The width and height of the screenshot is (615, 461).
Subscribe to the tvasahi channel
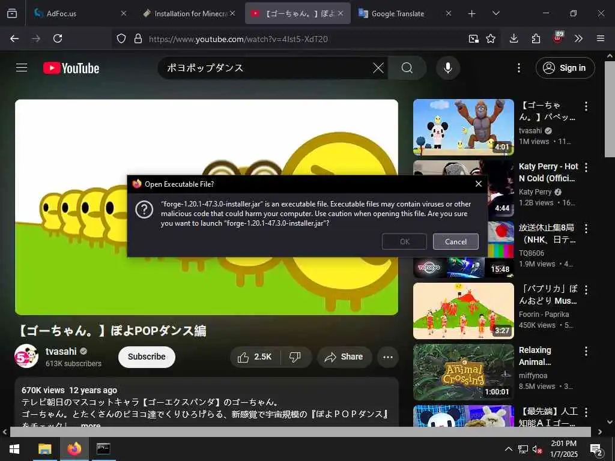(147, 357)
